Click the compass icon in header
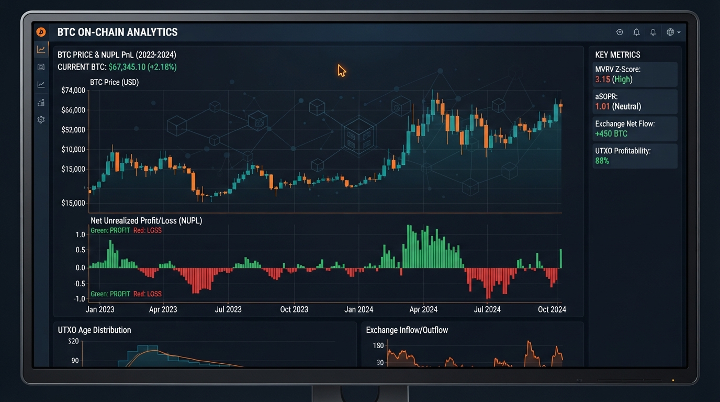The width and height of the screenshot is (720, 402). tap(620, 32)
